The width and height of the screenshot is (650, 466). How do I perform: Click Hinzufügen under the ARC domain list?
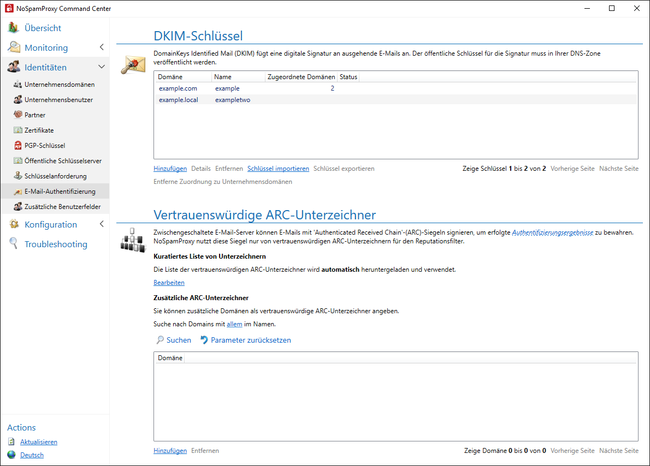coord(170,451)
